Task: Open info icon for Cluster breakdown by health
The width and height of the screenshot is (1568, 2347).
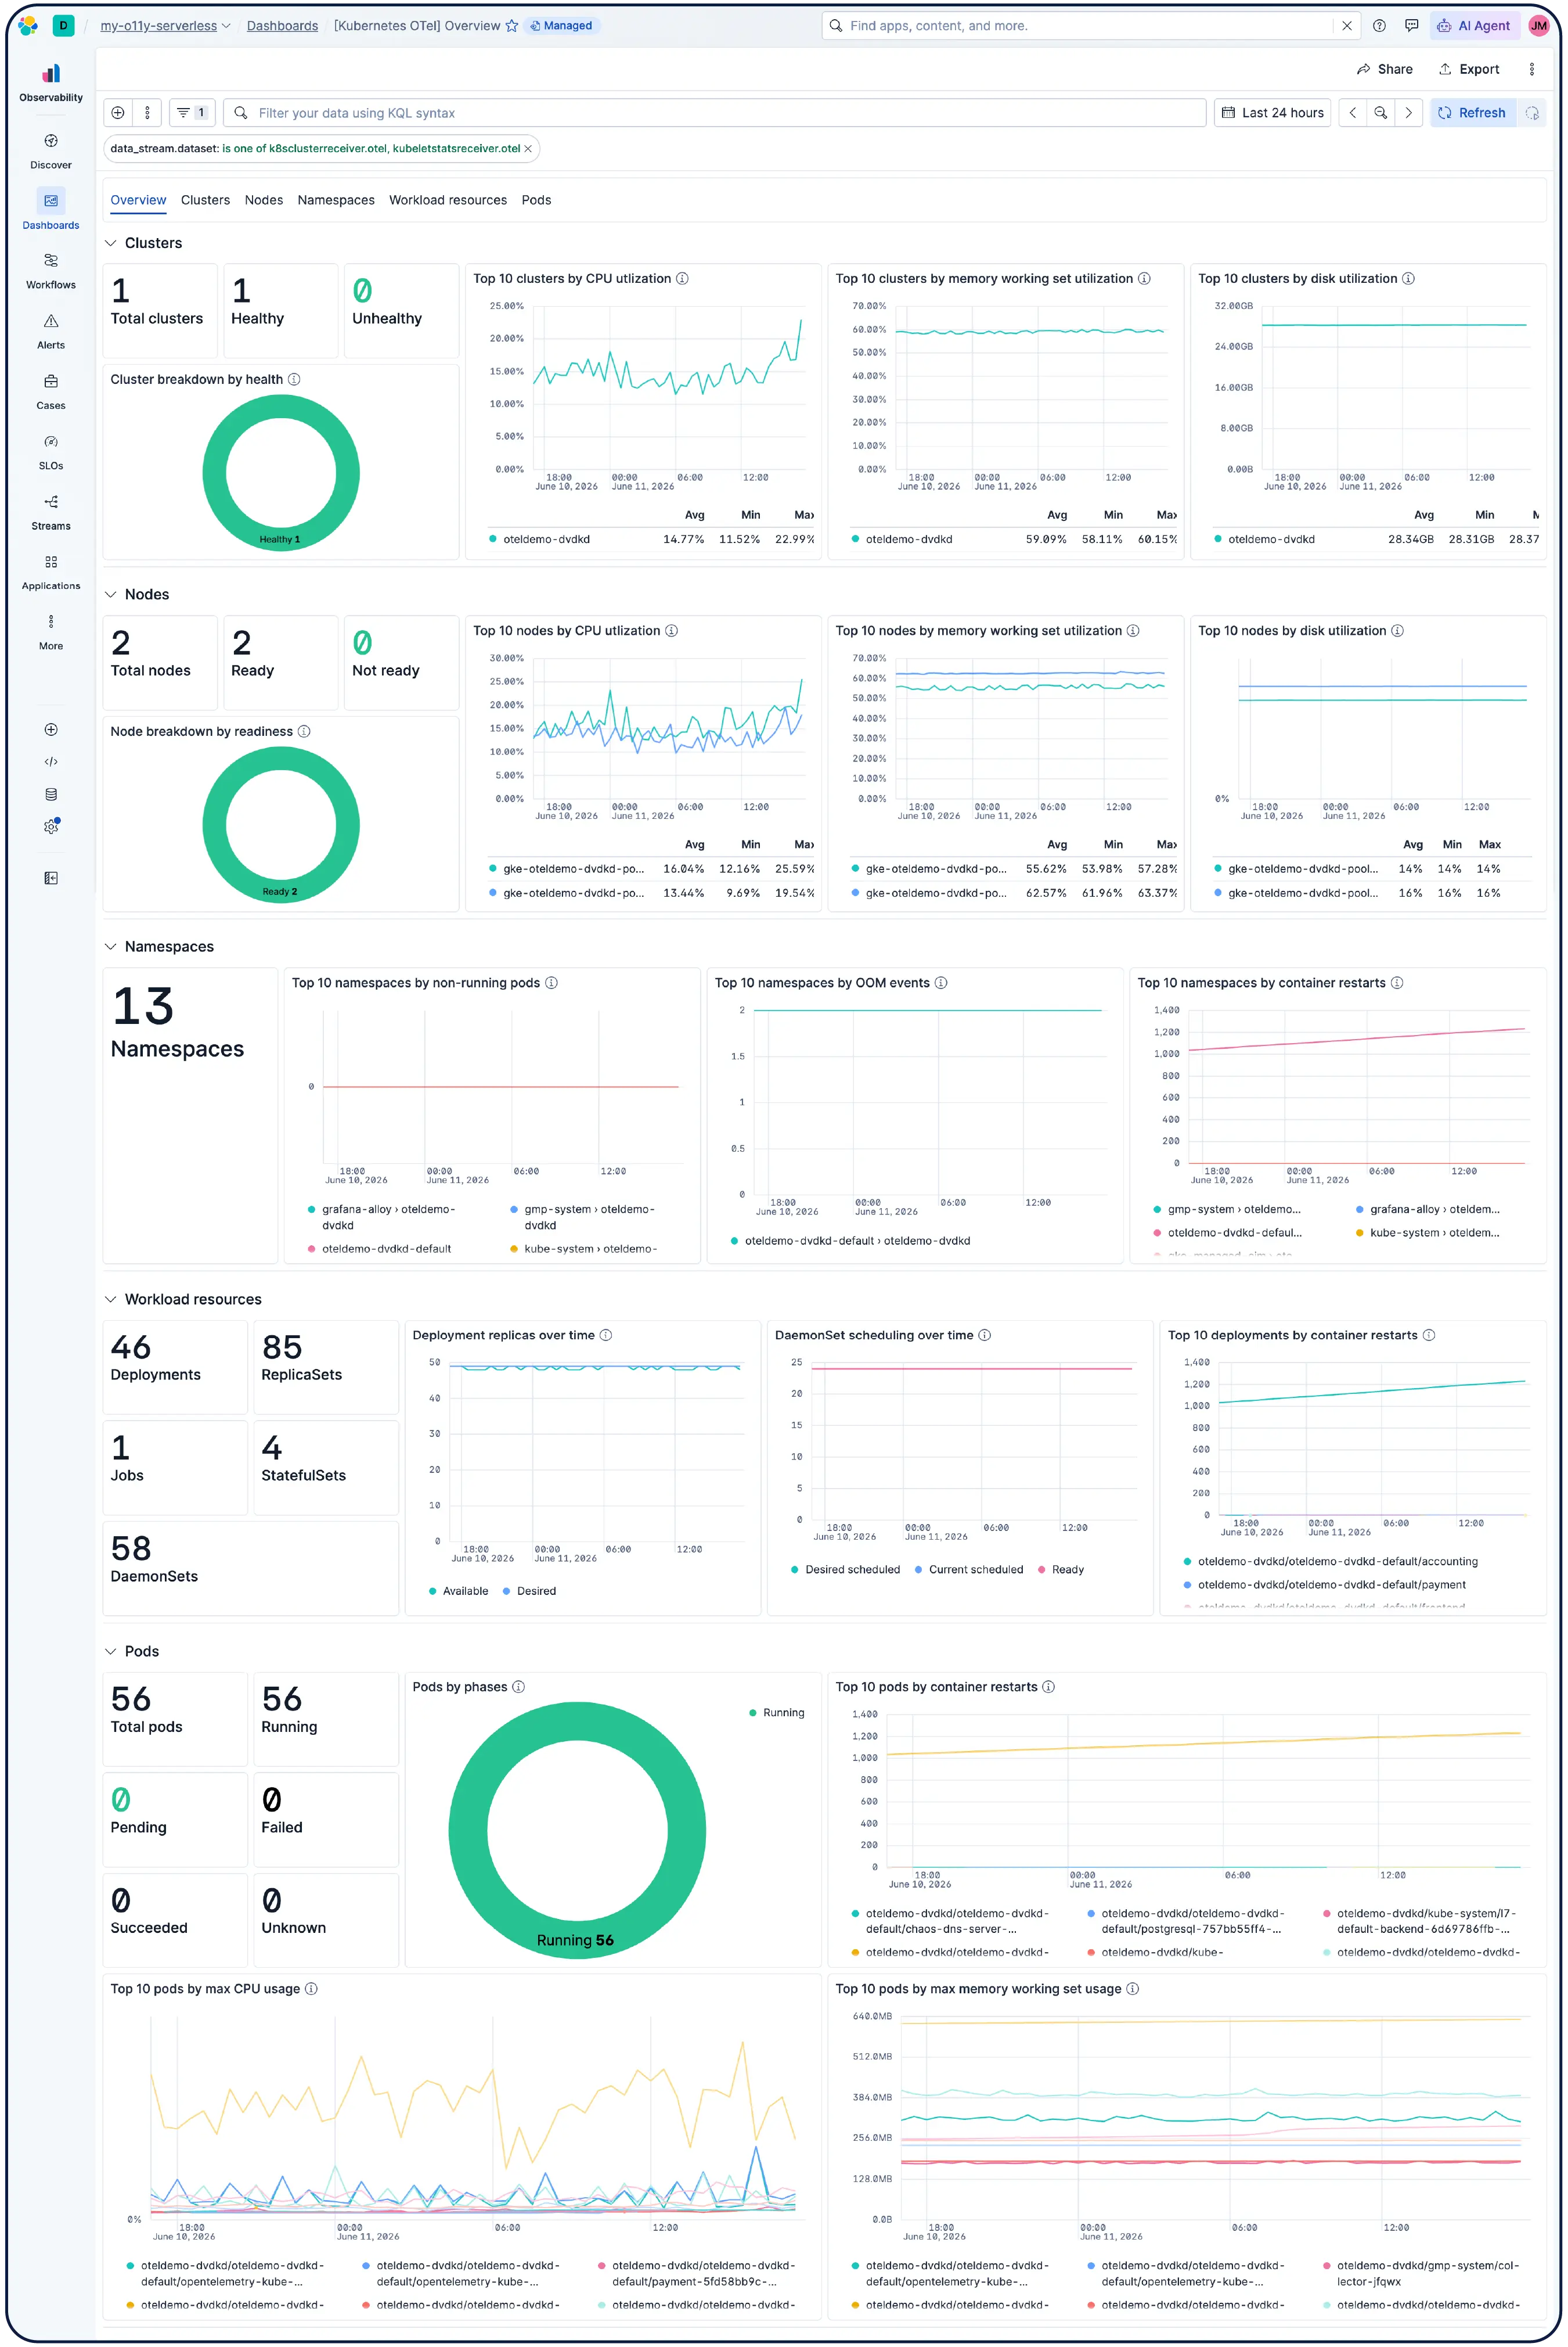Action: 294,379
